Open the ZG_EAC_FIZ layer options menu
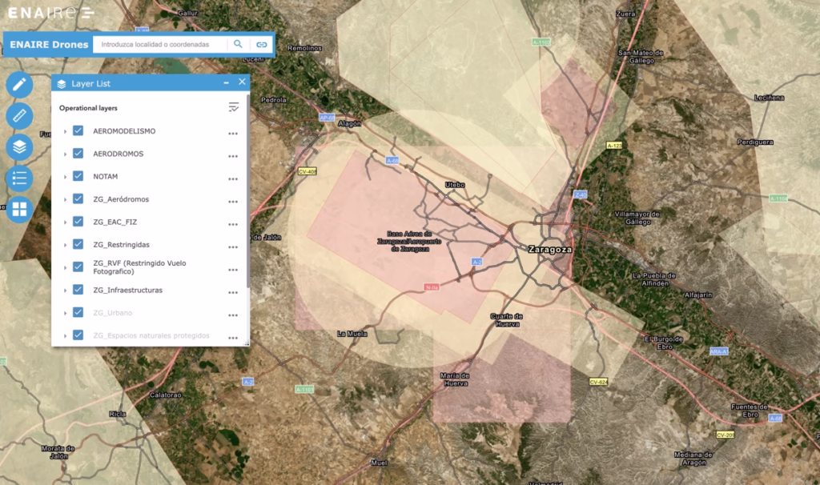This screenshot has height=485, width=820. point(233,225)
